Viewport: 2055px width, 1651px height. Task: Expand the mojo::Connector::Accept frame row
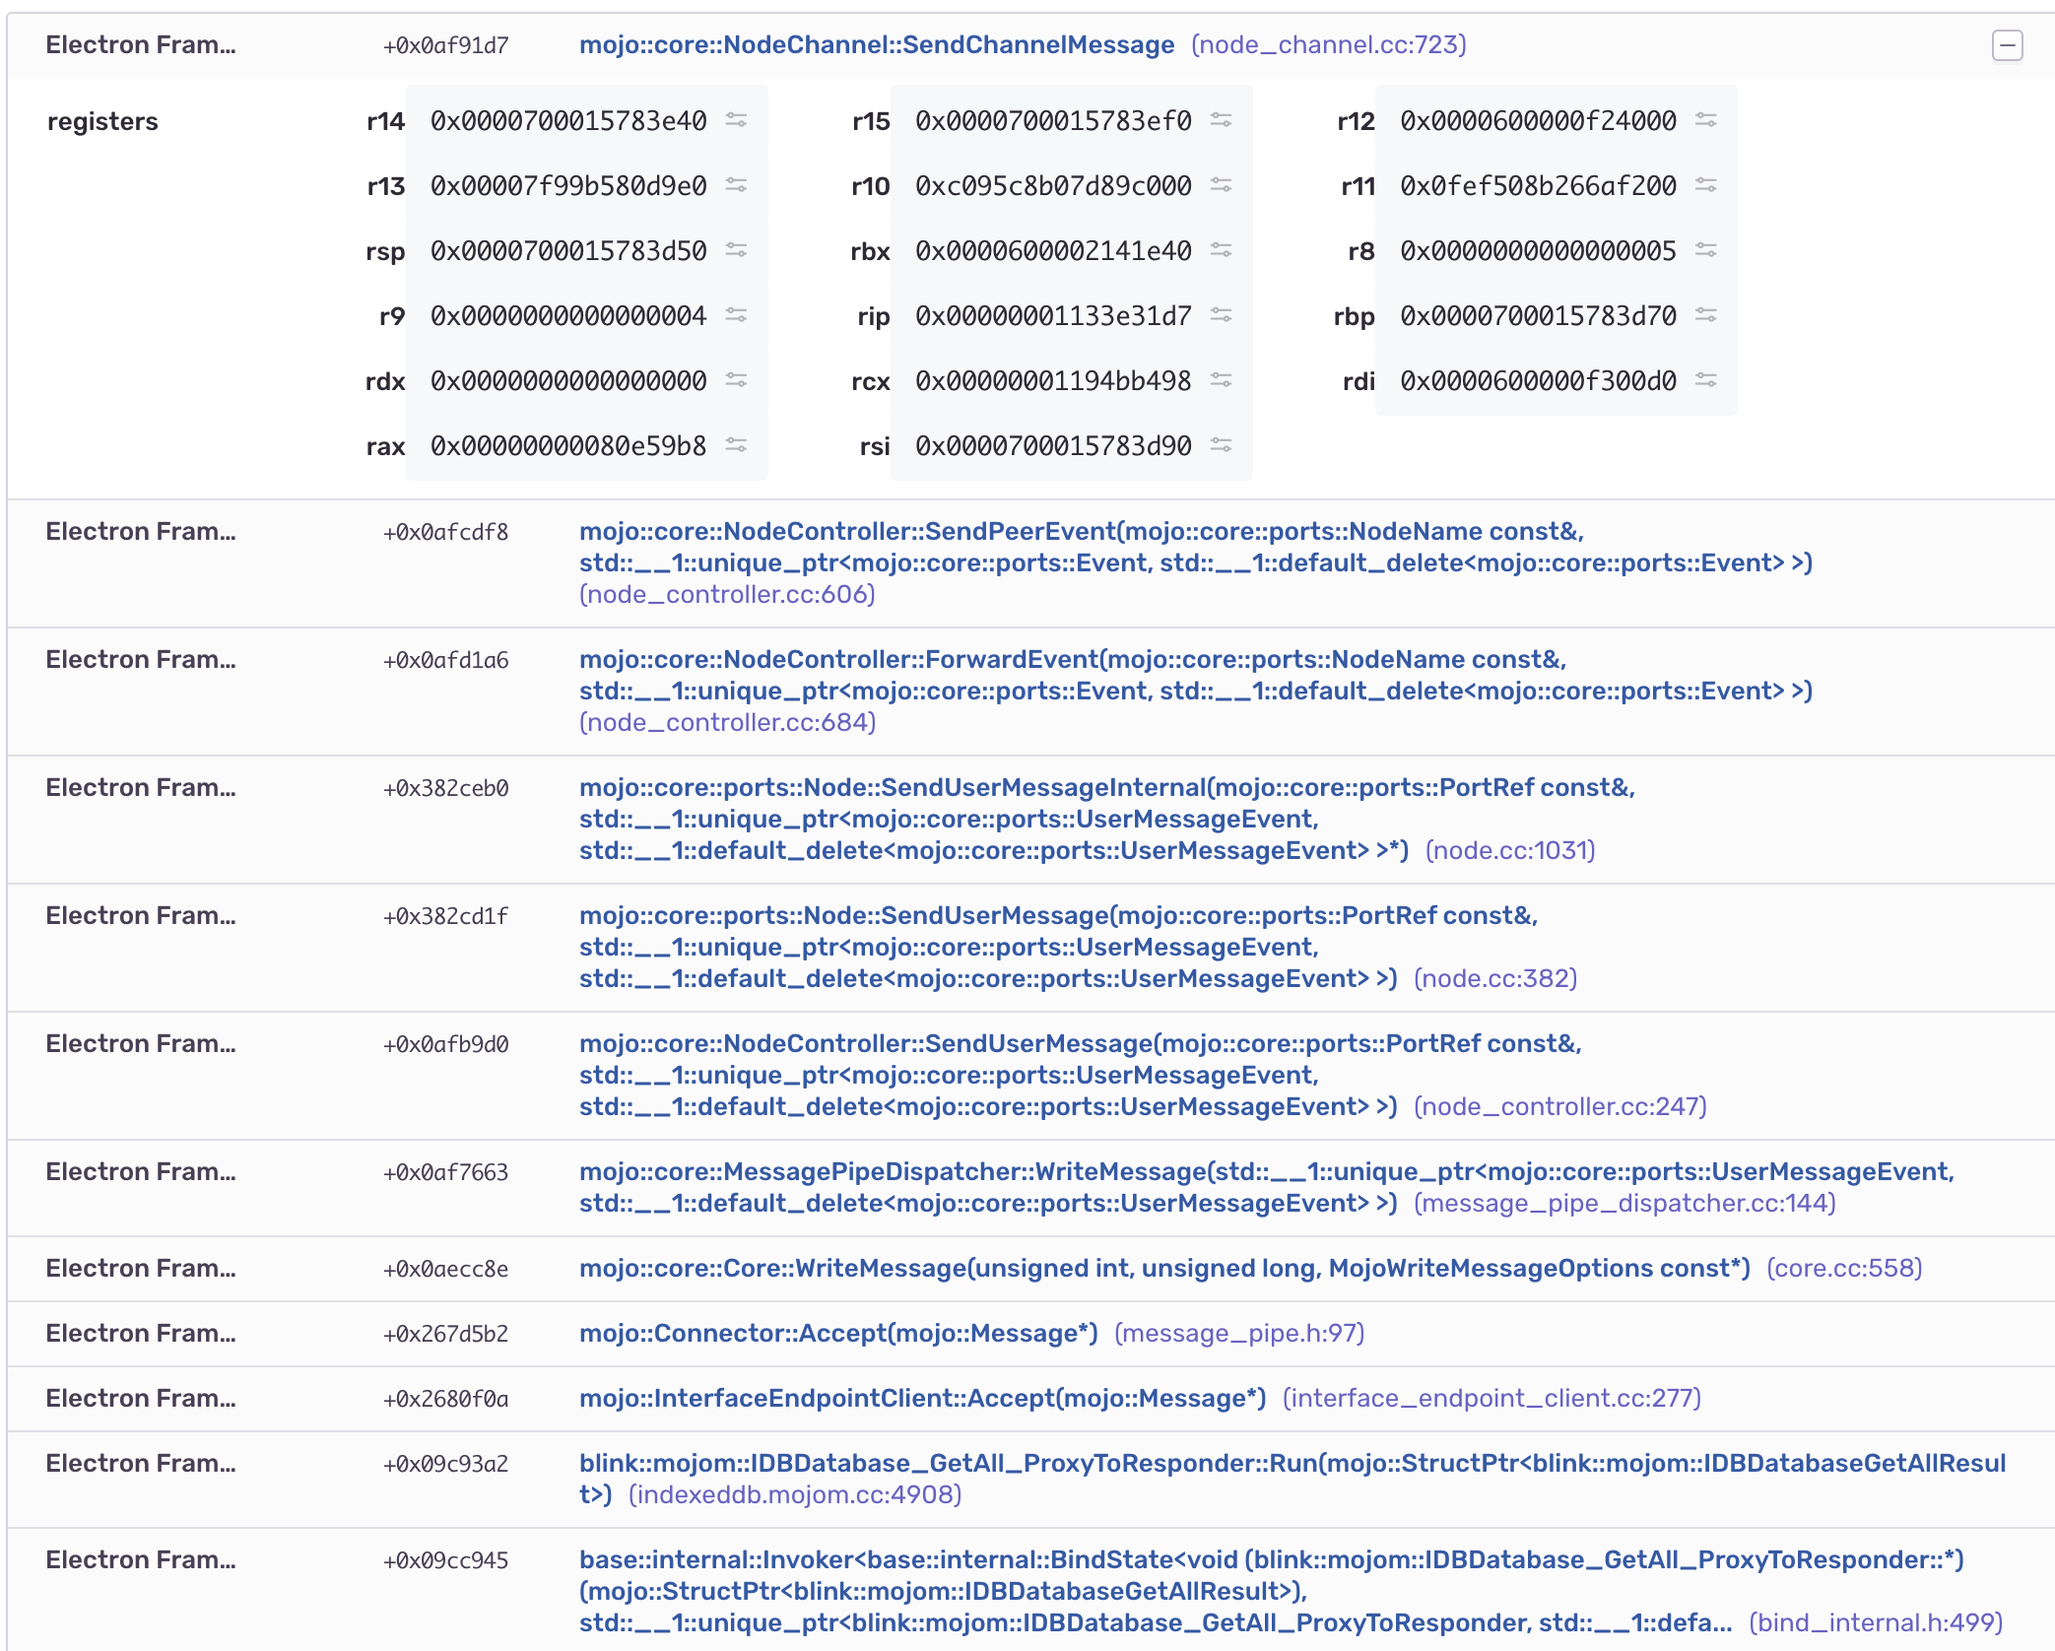coord(837,1334)
